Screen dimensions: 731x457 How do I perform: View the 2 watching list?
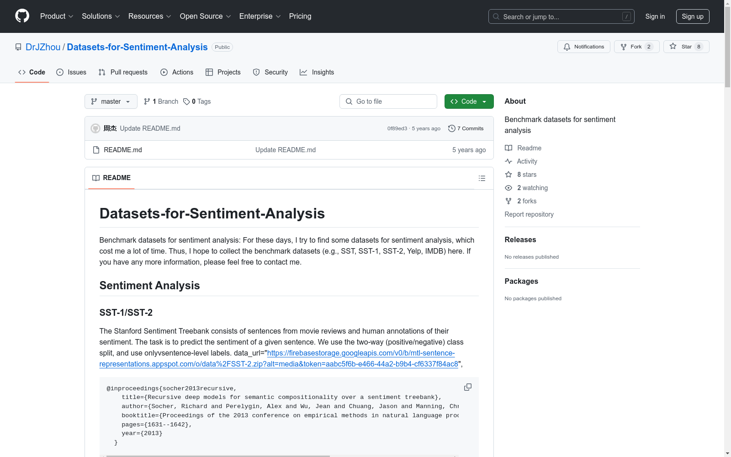526,188
